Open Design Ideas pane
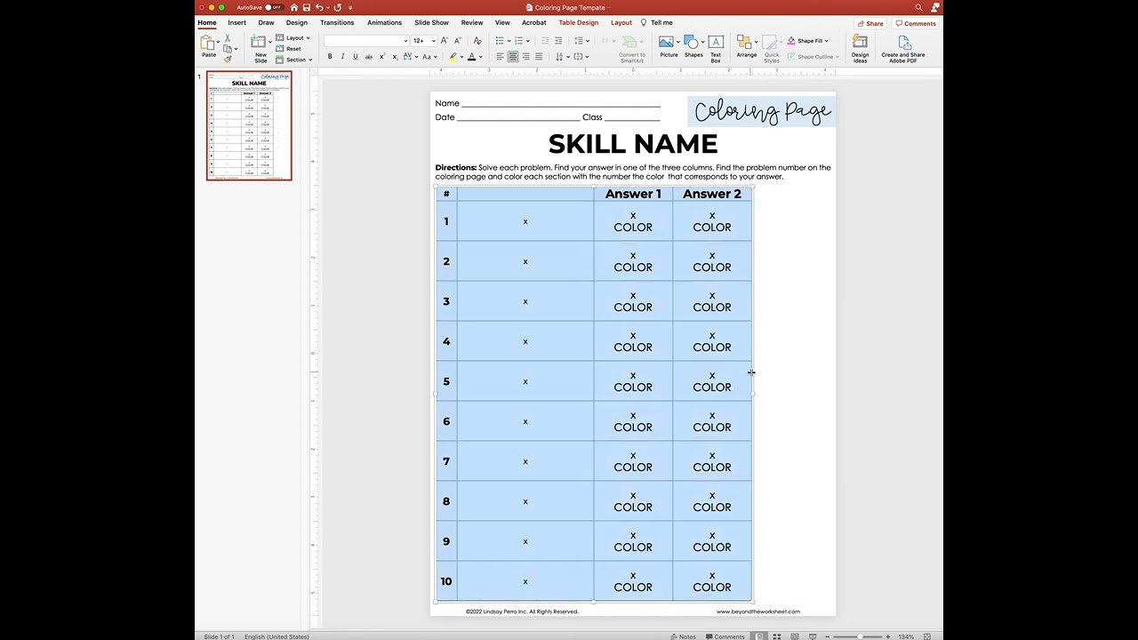 click(x=861, y=48)
